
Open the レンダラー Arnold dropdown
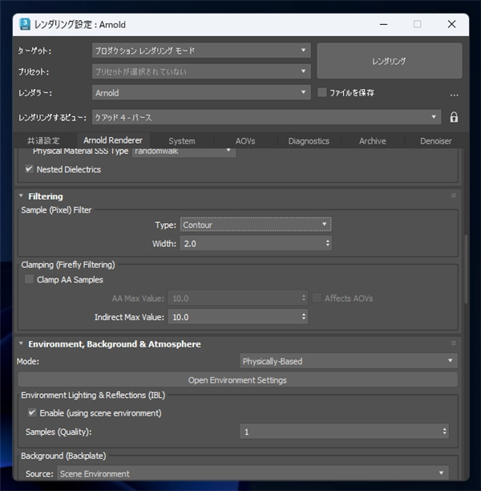(201, 93)
